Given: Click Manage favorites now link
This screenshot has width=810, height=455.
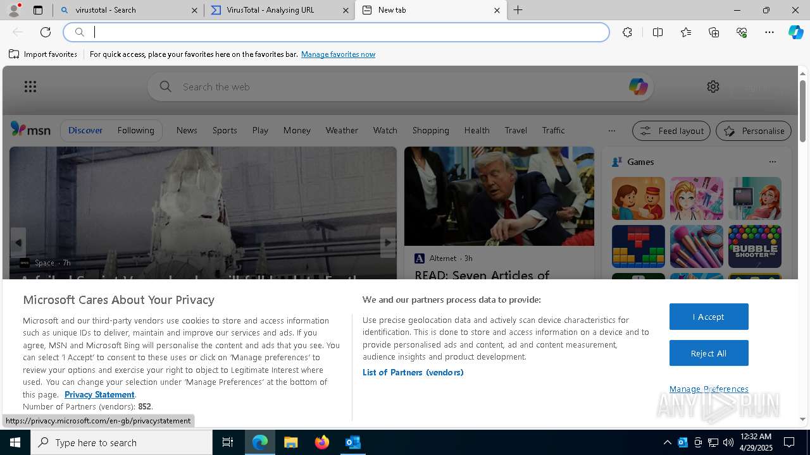Looking at the screenshot, I should click(338, 54).
